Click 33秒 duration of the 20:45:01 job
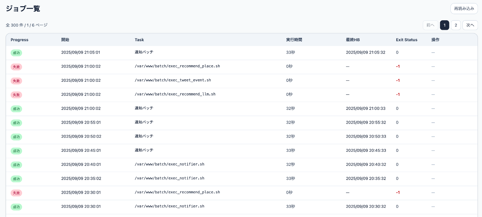The width and height of the screenshot is (482, 217). pos(291,150)
